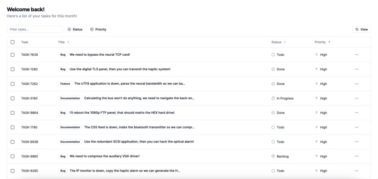Click the TASK-1780 ID text
This screenshot has height=179, width=378.
pos(30,127)
